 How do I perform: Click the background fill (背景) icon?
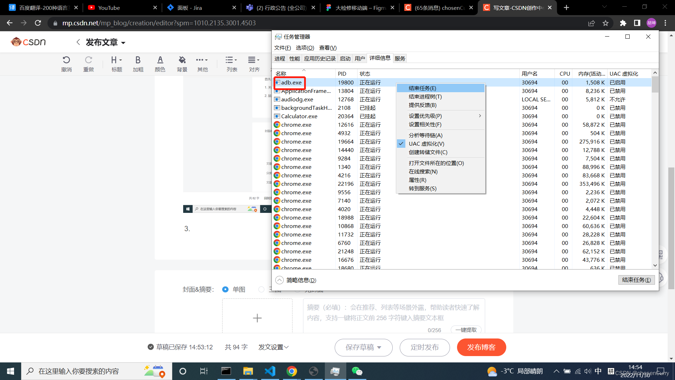coord(182,60)
